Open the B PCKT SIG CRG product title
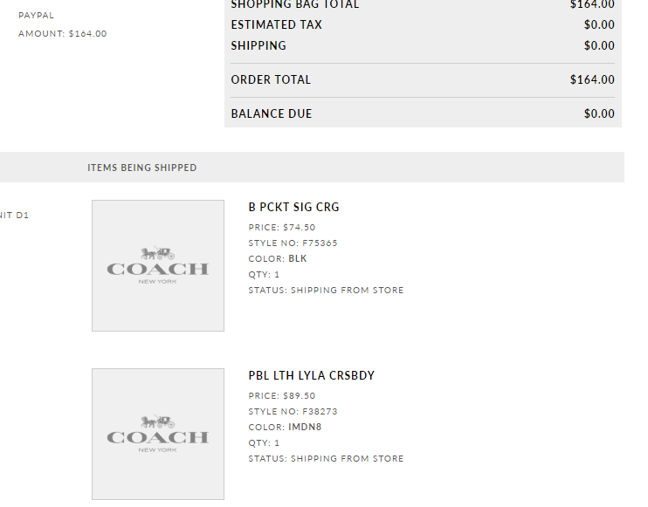Viewport: 648px width, 507px height. point(293,208)
